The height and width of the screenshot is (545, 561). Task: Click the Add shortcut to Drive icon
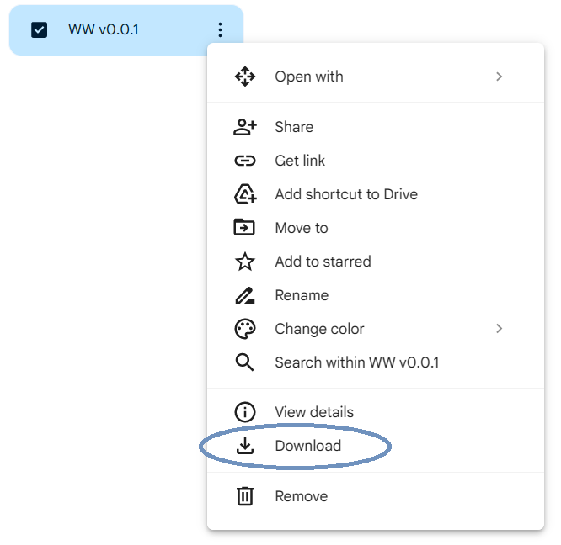pyautogui.click(x=244, y=194)
